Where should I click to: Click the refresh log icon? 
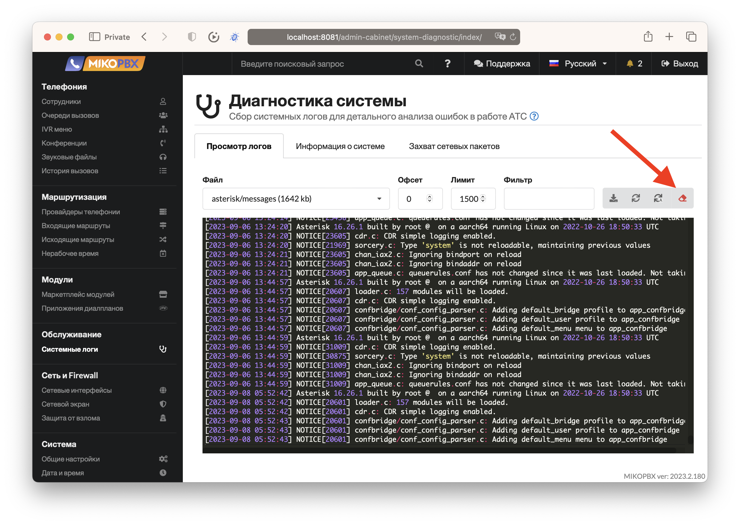[x=636, y=198]
